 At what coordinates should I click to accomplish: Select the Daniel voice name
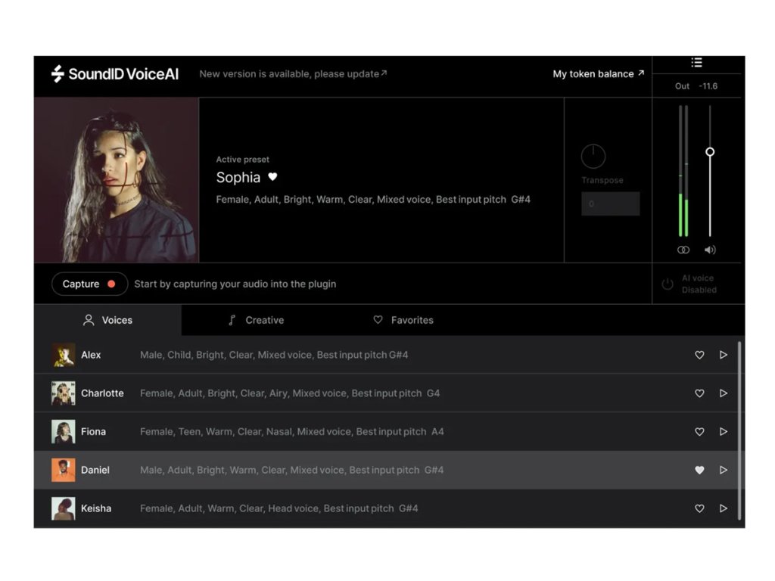click(95, 470)
